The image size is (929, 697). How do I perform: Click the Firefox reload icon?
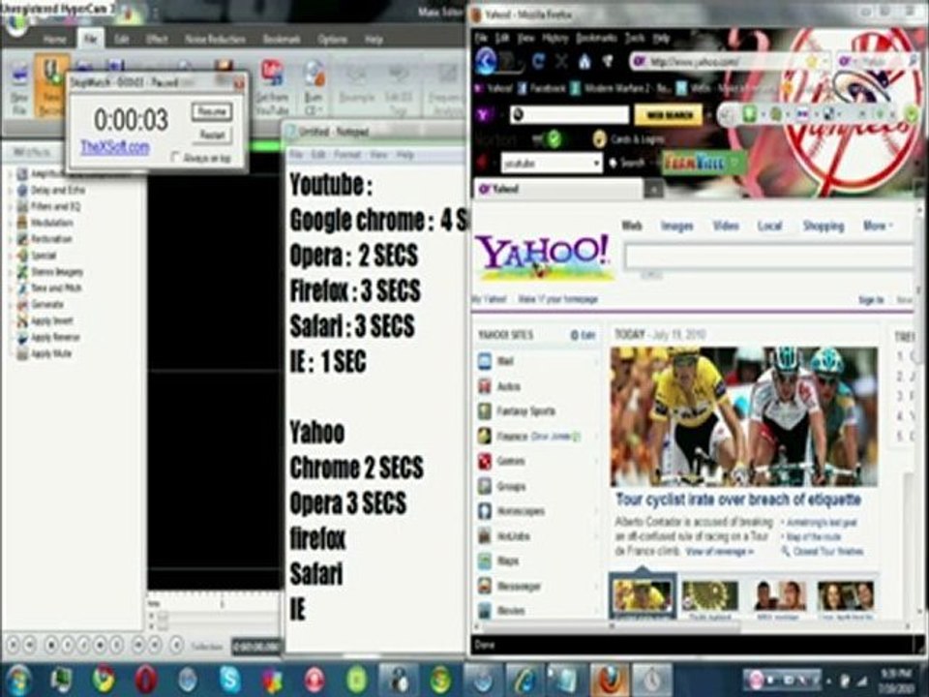point(538,61)
